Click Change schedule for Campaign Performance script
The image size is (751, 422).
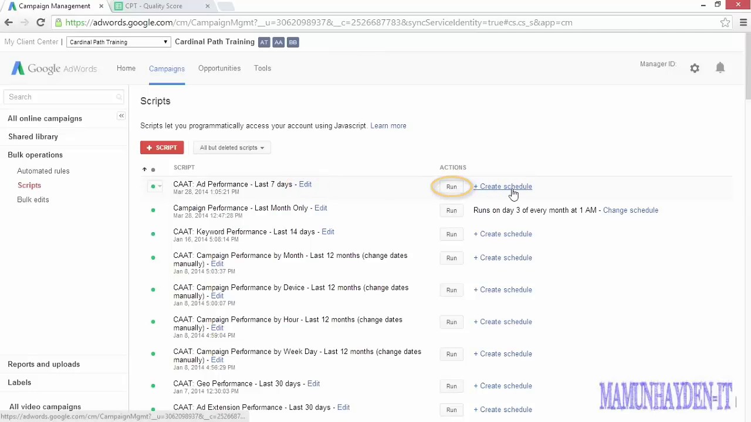(x=631, y=210)
